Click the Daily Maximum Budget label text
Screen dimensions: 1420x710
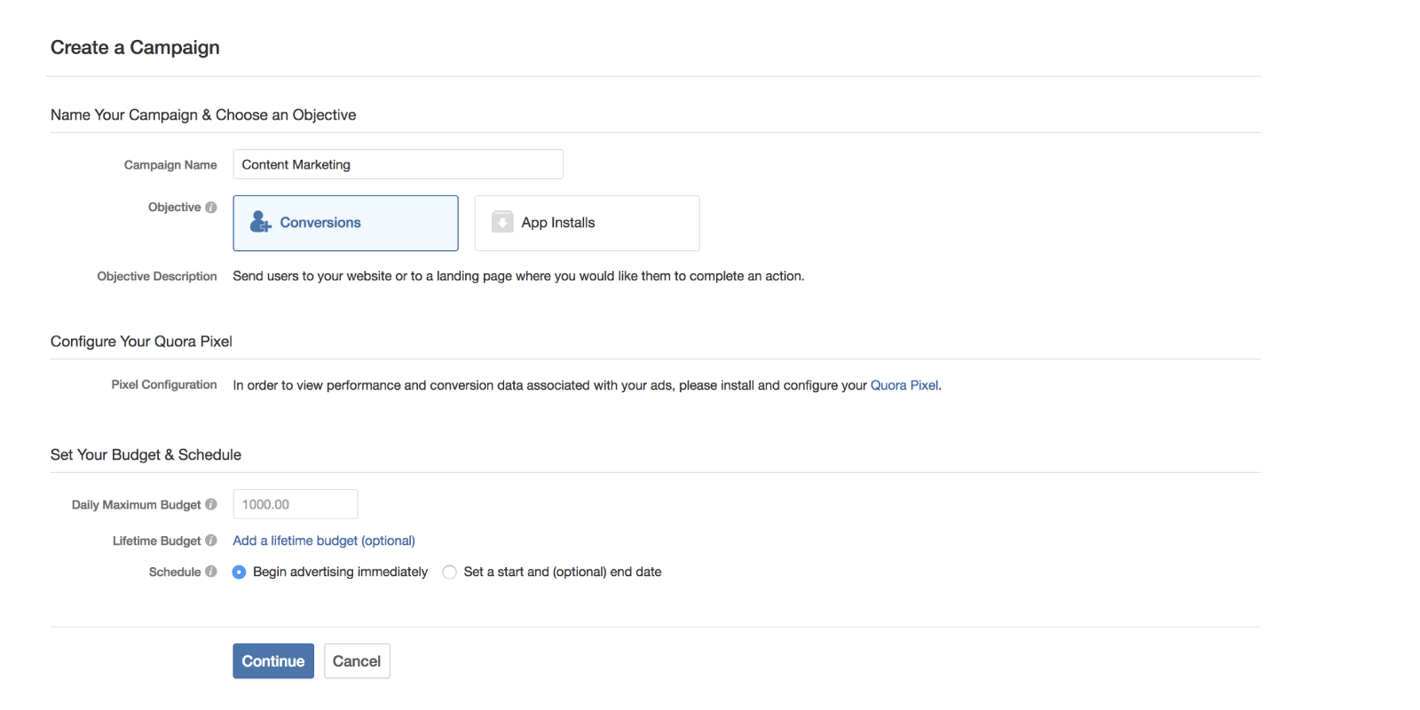point(136,505)
